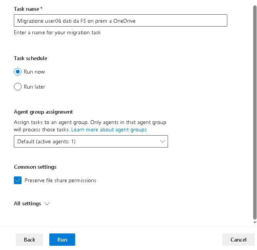Open Learn more about agent groups link
257x250 pixels.
tap(109, 129)
